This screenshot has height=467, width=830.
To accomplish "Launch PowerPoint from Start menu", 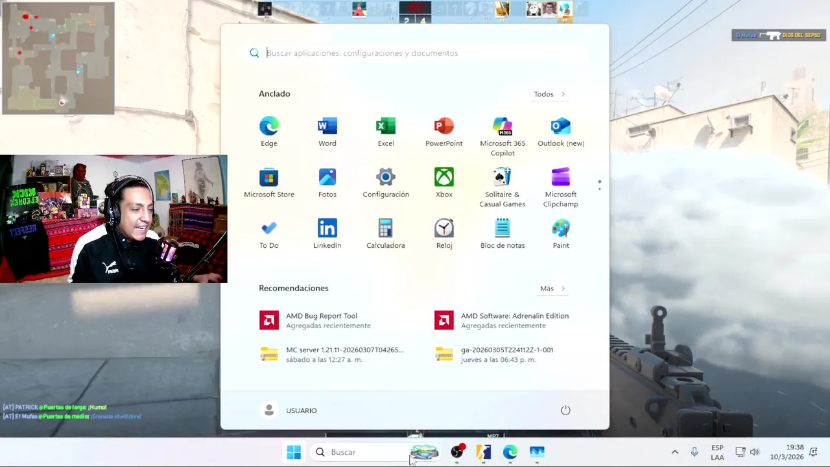I will (x=444, y=132).
